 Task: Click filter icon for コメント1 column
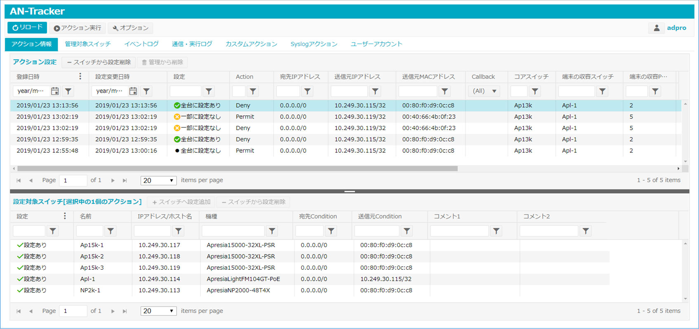click(496, 231)
